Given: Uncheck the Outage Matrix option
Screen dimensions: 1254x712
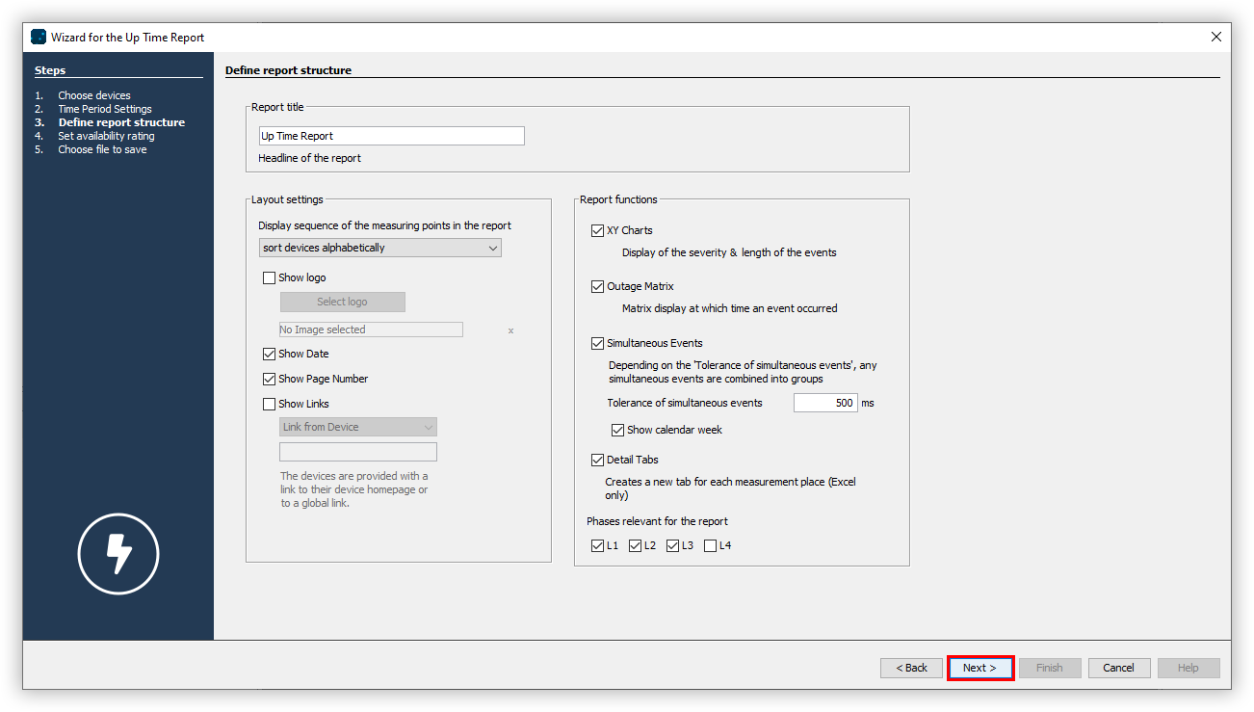Looking at the screenshot, I should (x=598, y=287).
